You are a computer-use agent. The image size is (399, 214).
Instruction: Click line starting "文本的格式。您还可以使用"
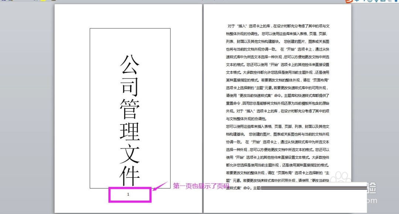coord(277,65)
